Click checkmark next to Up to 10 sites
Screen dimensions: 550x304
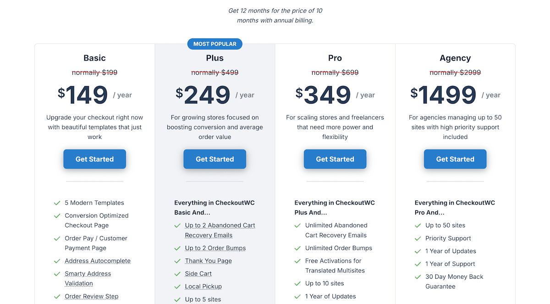[297, 283]
